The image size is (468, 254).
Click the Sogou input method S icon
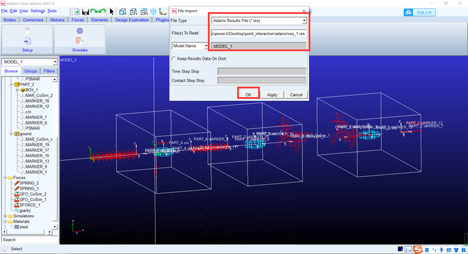(x=418, y=249)
